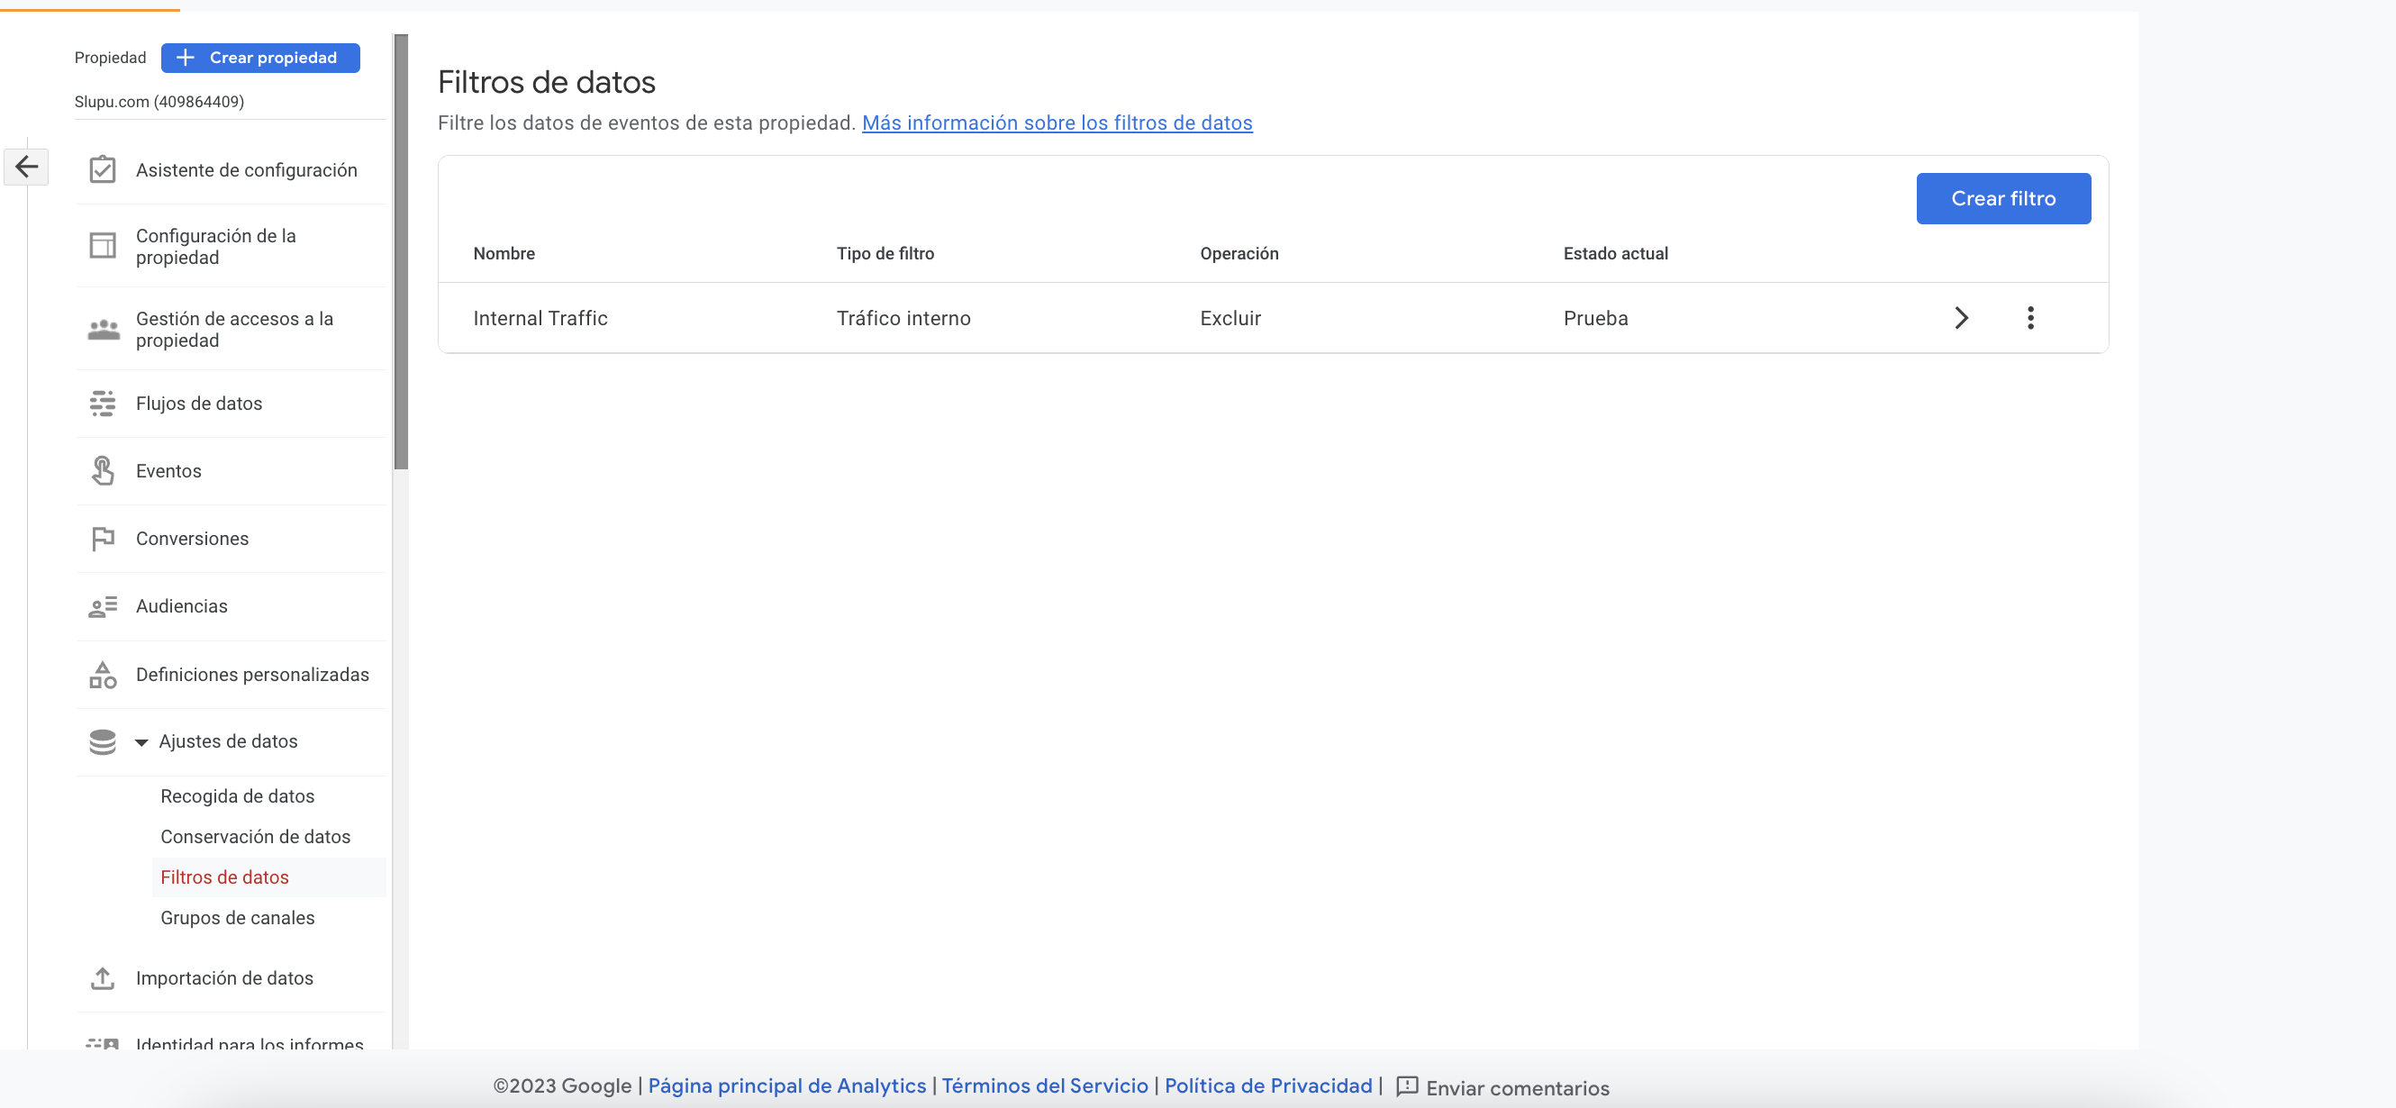
Task: Go to Audiencias
Action: pos(231,606)
